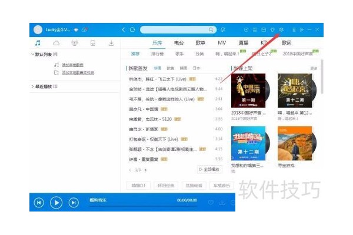Click inside the search input field

(175, 30)
